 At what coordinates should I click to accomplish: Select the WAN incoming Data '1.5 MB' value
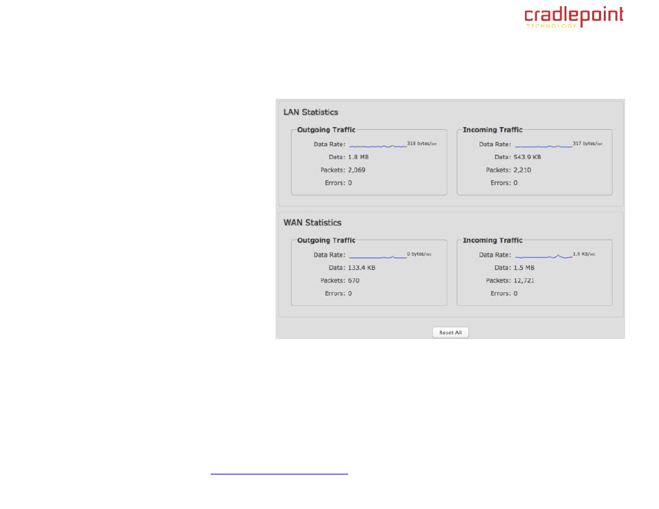(x=524, y=267)
